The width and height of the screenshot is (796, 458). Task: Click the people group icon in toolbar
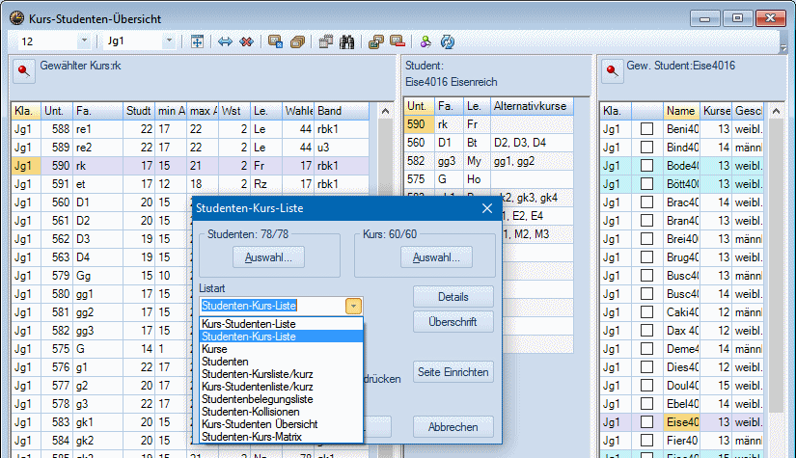425,41
